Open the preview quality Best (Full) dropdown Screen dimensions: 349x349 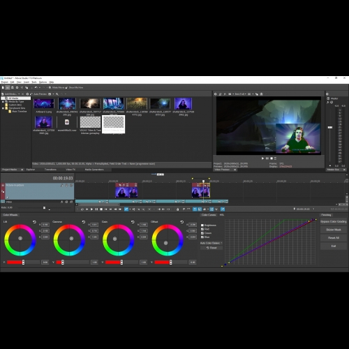click(x=240, y=94)
